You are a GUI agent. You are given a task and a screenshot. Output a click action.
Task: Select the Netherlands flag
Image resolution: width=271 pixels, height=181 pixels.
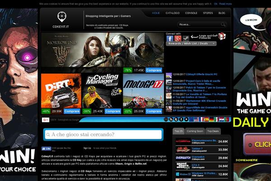coord(222,119)
